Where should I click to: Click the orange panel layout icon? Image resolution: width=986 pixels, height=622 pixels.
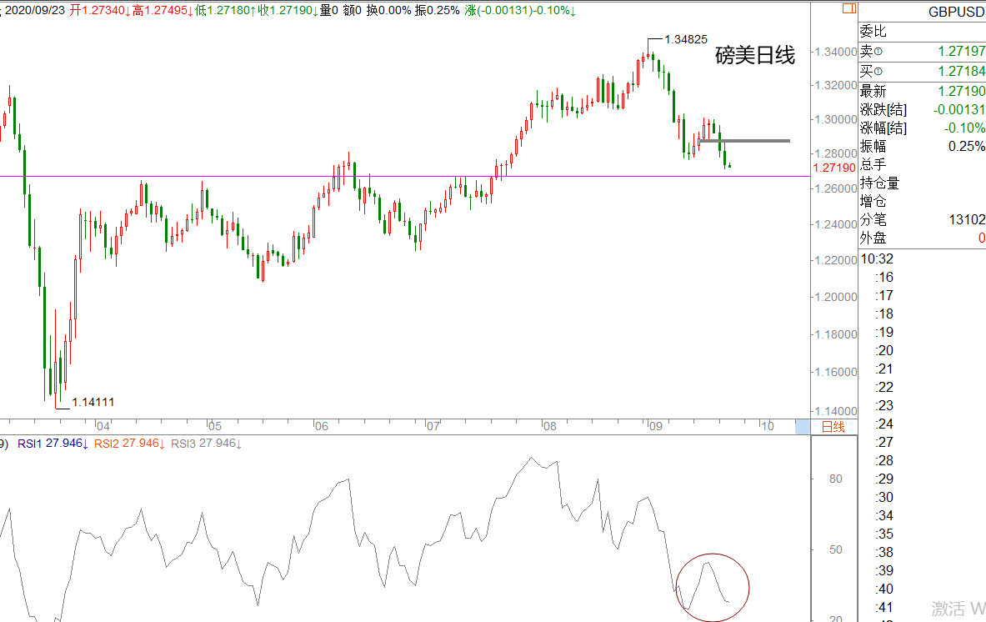point(849,8)
